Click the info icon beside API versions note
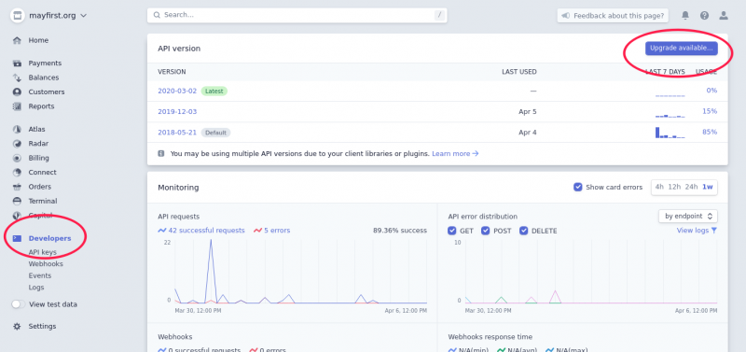Viewport: 746px width, 352px height. 161,154
